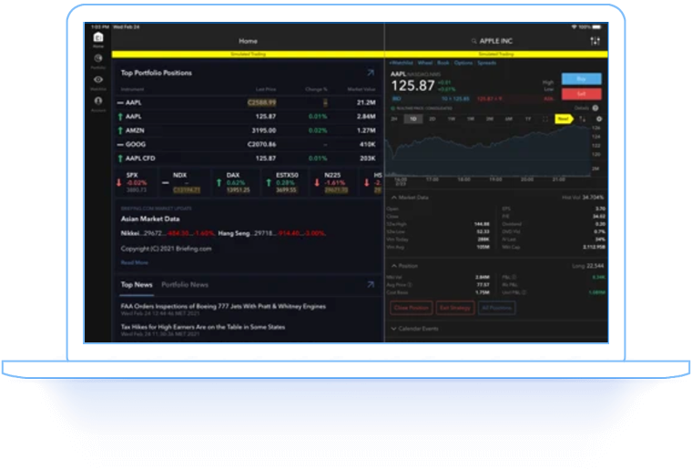Viewport: 692px width, 469px height.
Task: Open the Wheel tab
Action: pos(425,63)
